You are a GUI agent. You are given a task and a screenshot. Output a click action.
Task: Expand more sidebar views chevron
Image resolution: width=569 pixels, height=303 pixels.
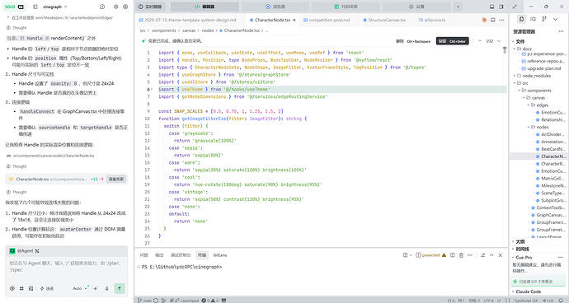point(555,19)
